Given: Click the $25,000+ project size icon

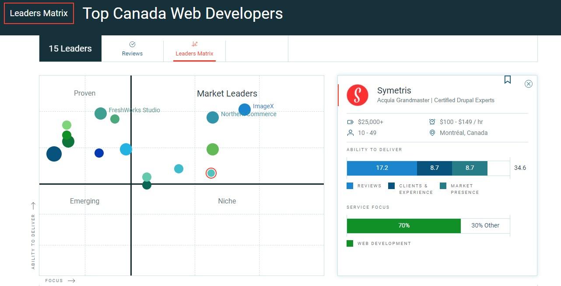Looking at the screenshot, I should point(350,122).
